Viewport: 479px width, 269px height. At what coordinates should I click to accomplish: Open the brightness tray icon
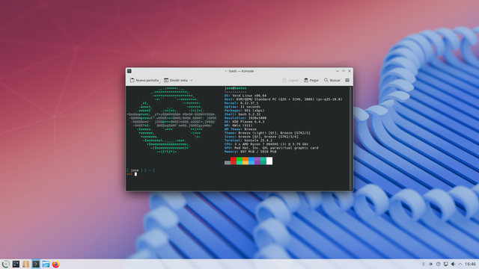coord(431,264)
